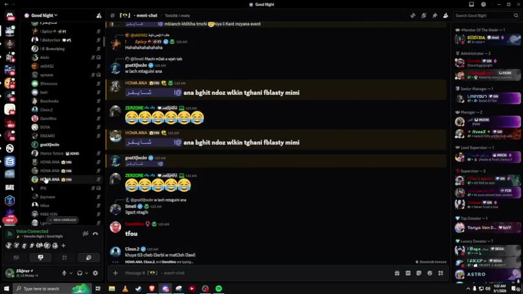Open the Activities button in voice panel

tap(64, 258)
